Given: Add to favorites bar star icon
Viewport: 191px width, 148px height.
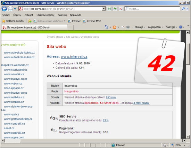Looking at the screenshot, I should click(30, 21).
